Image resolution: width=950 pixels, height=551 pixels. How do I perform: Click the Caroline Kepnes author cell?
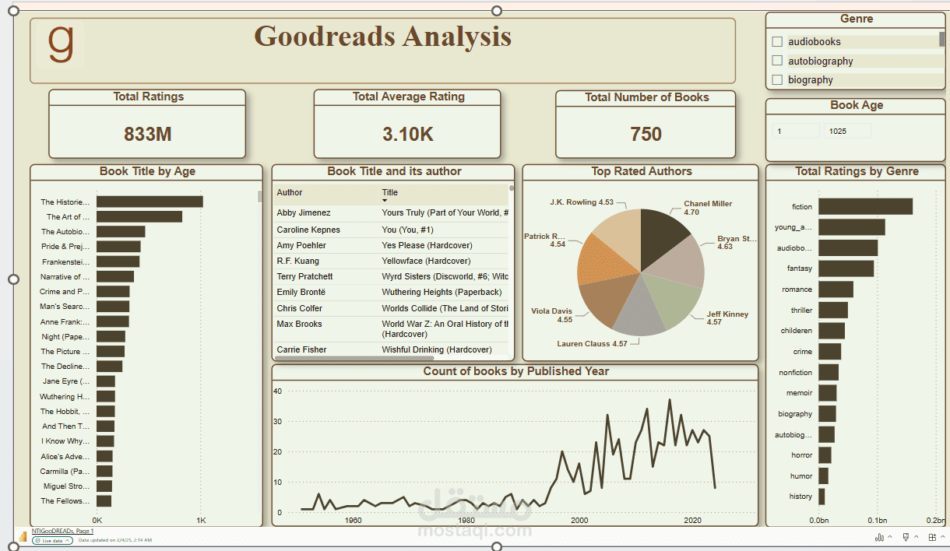click(308, 230)
